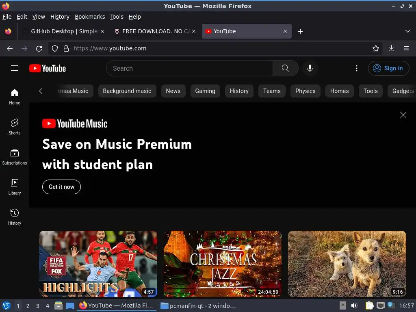
Task: Open the Tools menu in the menu bar
Action: [117, 17]
